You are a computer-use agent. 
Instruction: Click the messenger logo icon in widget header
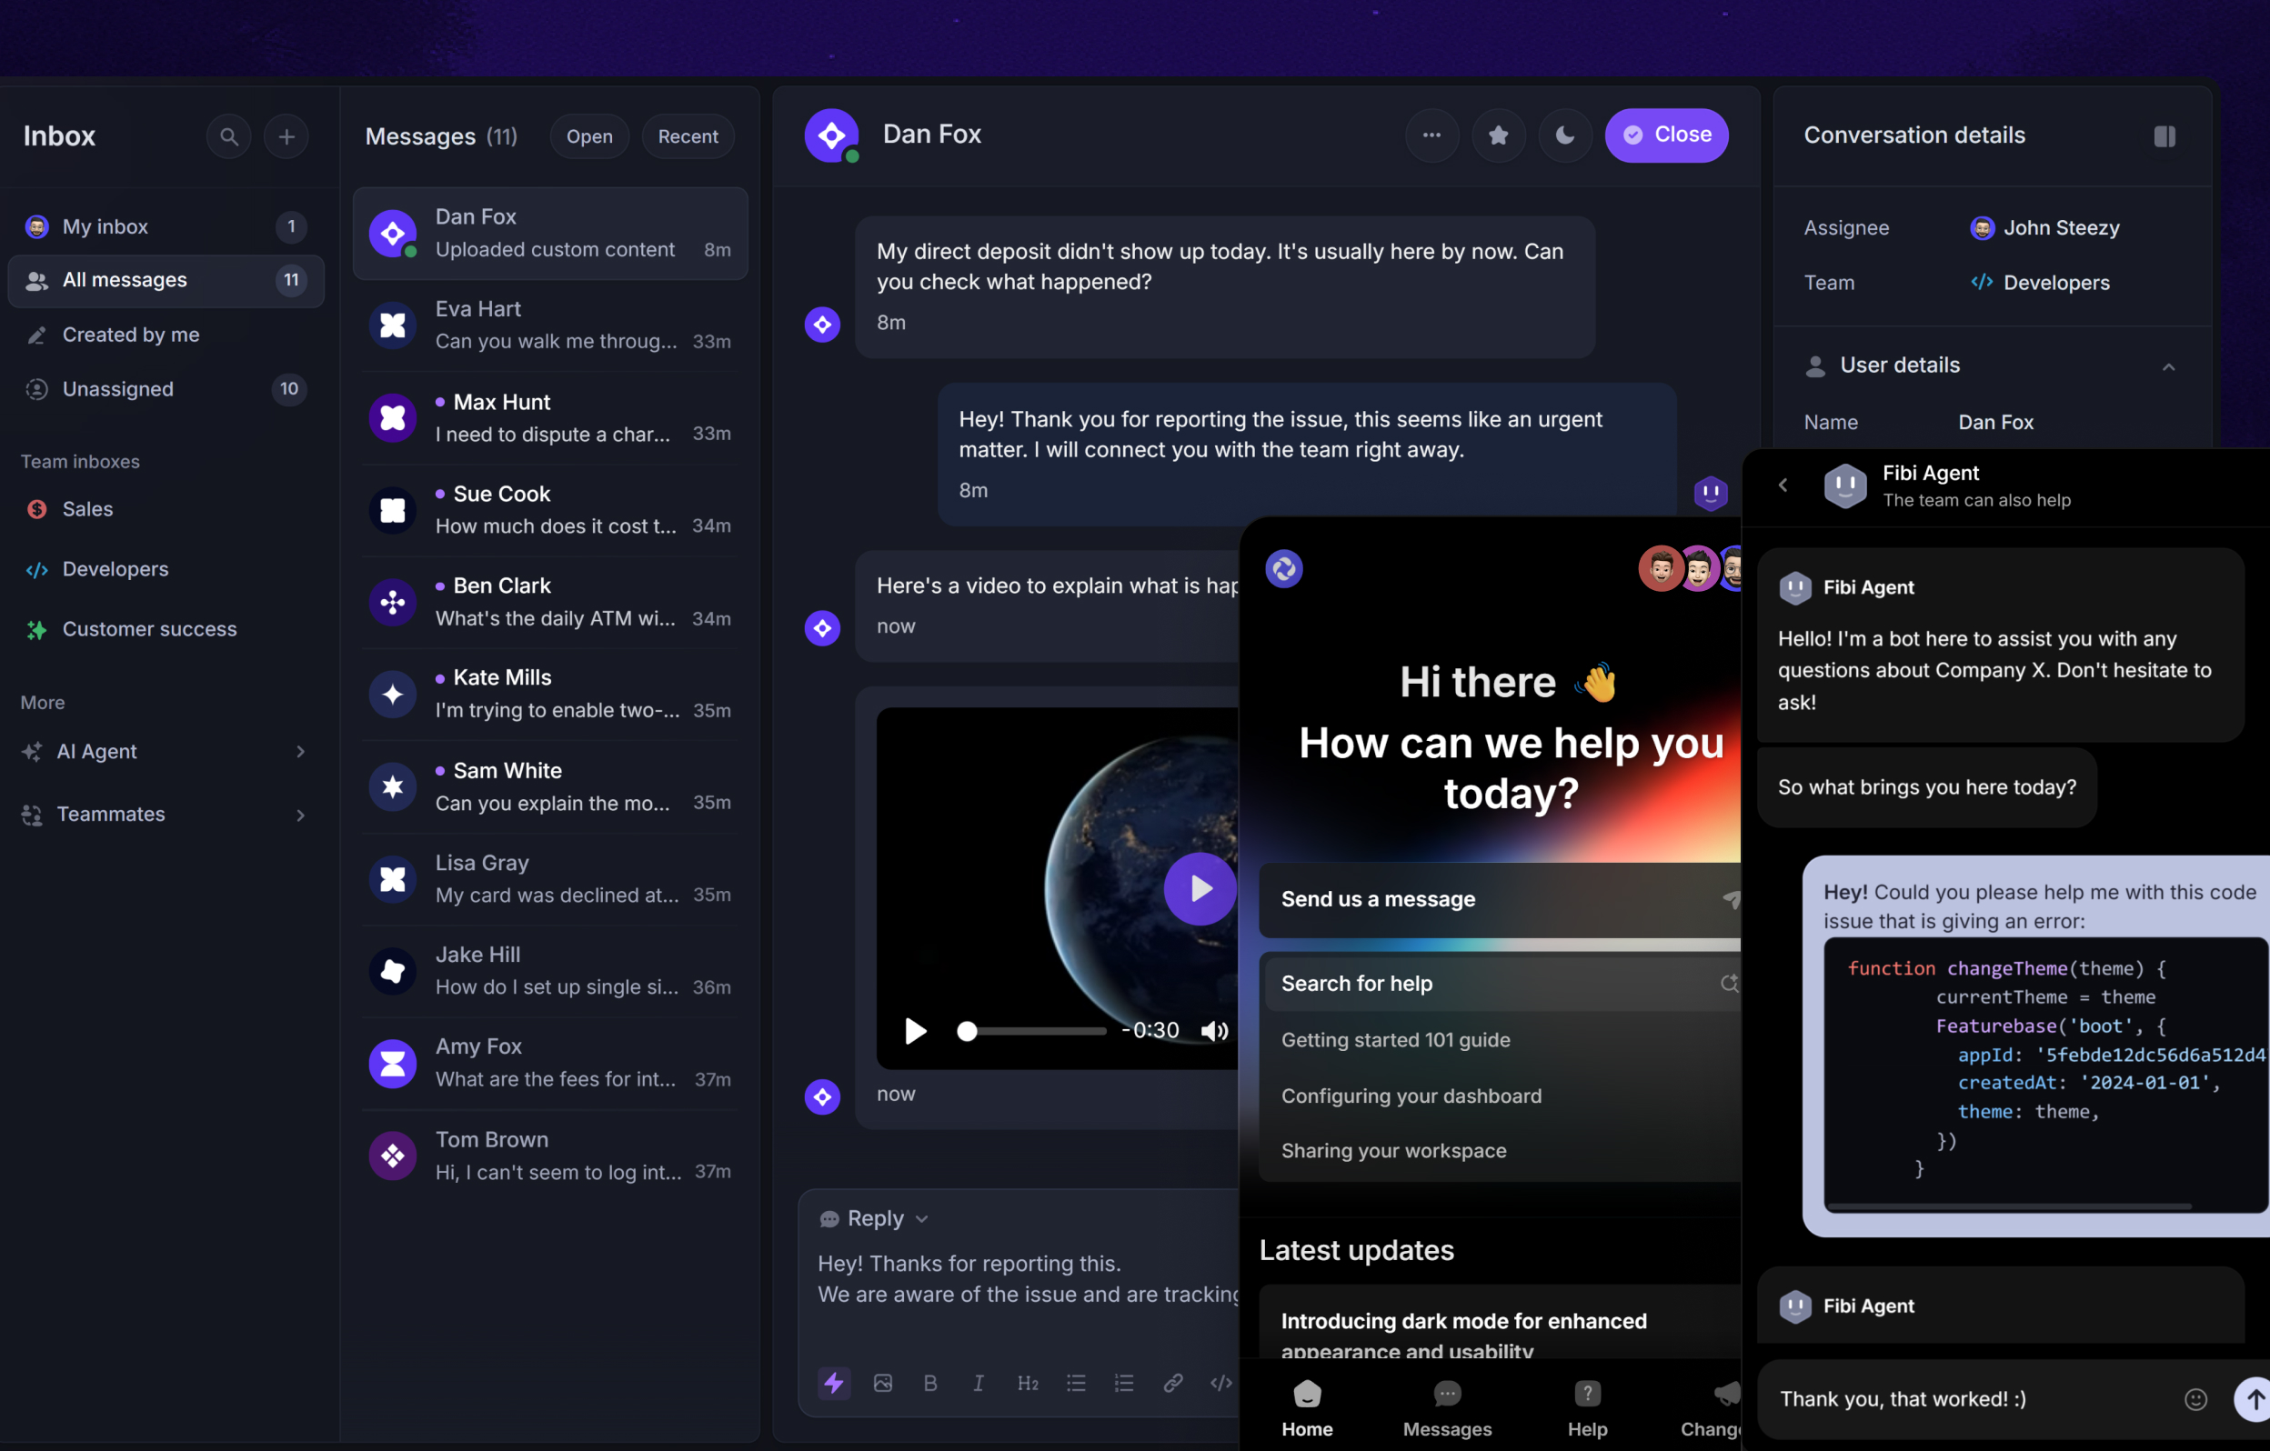coord(1284,568)
